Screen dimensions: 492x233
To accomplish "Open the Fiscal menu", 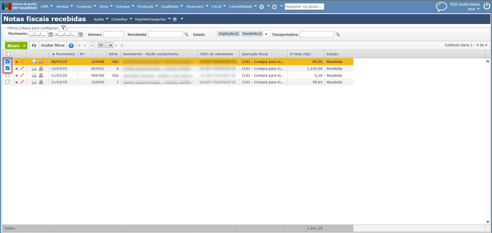I will (x=219, y=6).
